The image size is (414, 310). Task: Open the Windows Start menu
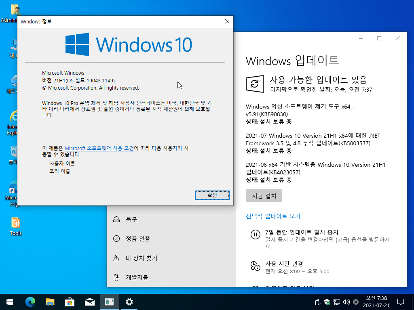(x=10, y=302)
